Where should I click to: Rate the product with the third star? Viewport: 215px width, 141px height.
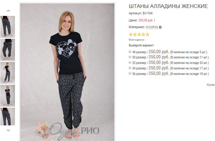(139, 34)
